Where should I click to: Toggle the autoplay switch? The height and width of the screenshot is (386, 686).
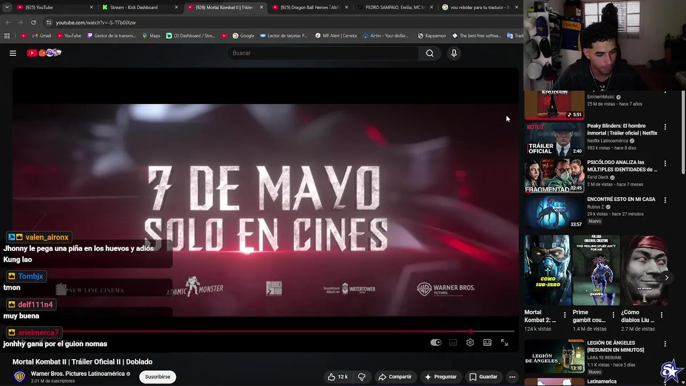click(x=436, y=343)
